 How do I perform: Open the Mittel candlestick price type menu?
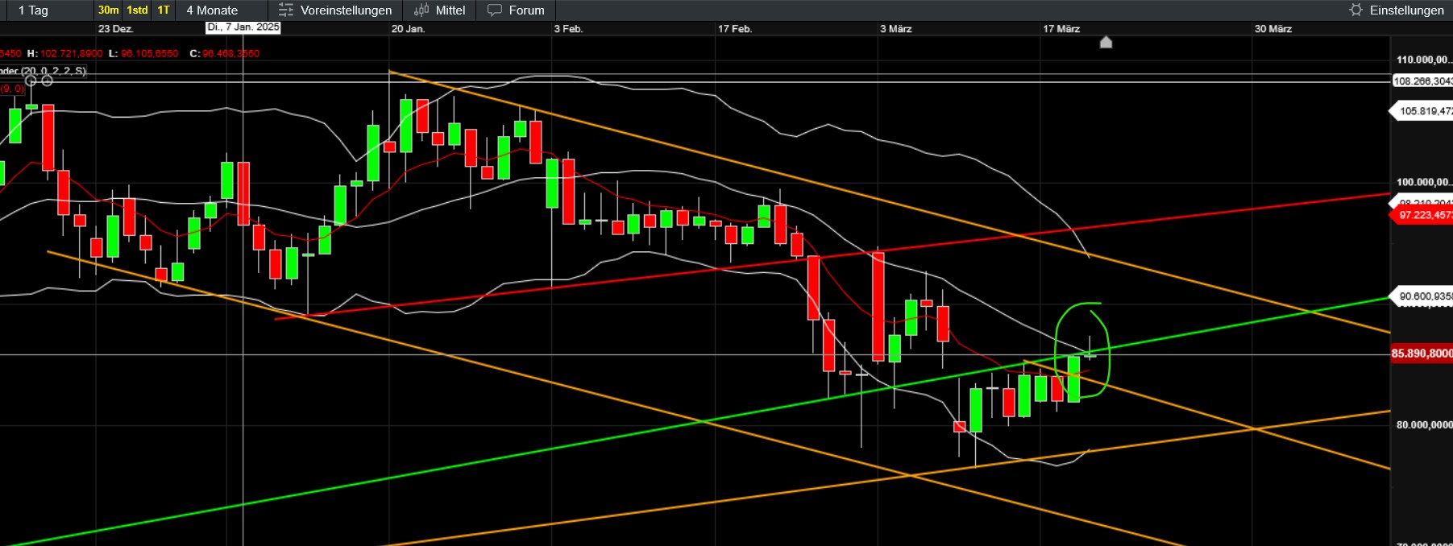(439, 10)
